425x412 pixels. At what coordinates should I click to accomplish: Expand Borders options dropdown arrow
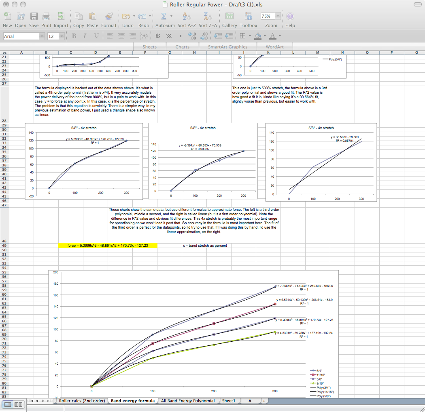tap(250, 36)
